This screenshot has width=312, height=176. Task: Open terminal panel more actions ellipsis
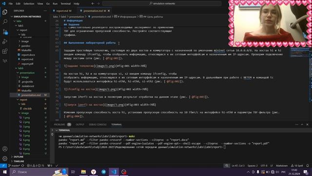tap(297, 124)
